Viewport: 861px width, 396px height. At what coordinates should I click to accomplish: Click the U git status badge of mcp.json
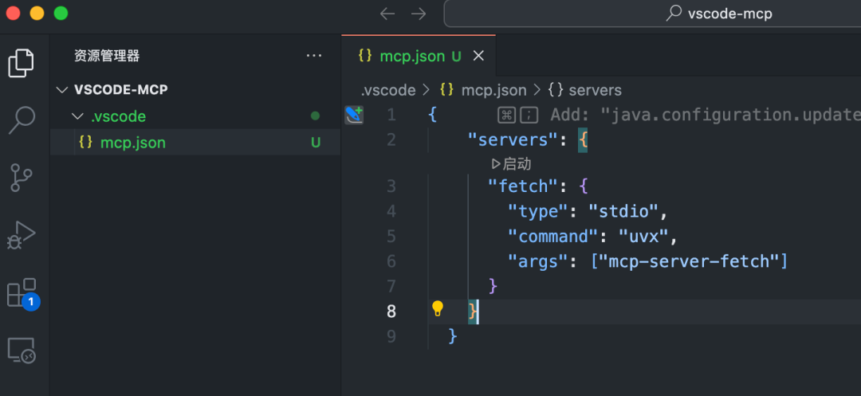click(316, 143)
